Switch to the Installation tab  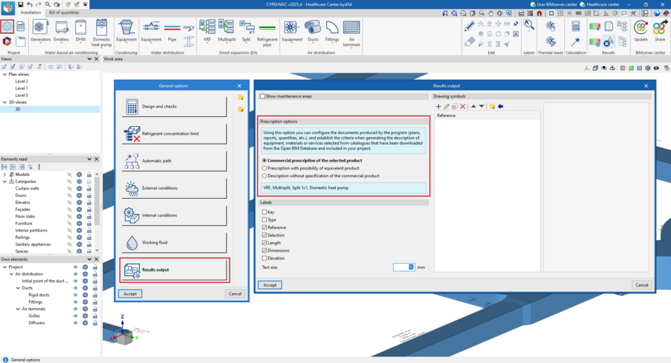tap(30, 13)
